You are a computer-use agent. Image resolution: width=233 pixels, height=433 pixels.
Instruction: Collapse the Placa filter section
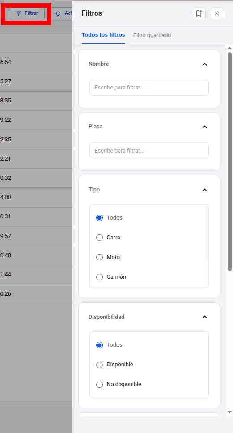coord(204,127)
